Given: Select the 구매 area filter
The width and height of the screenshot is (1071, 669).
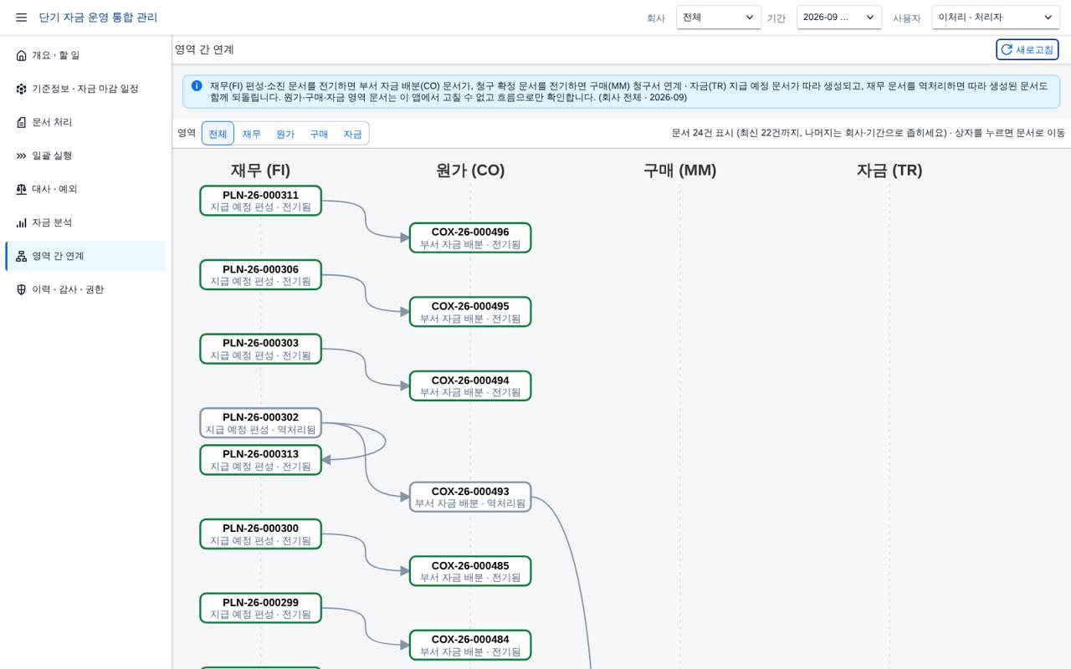Looking at the screenshot, I should [319, 134].
